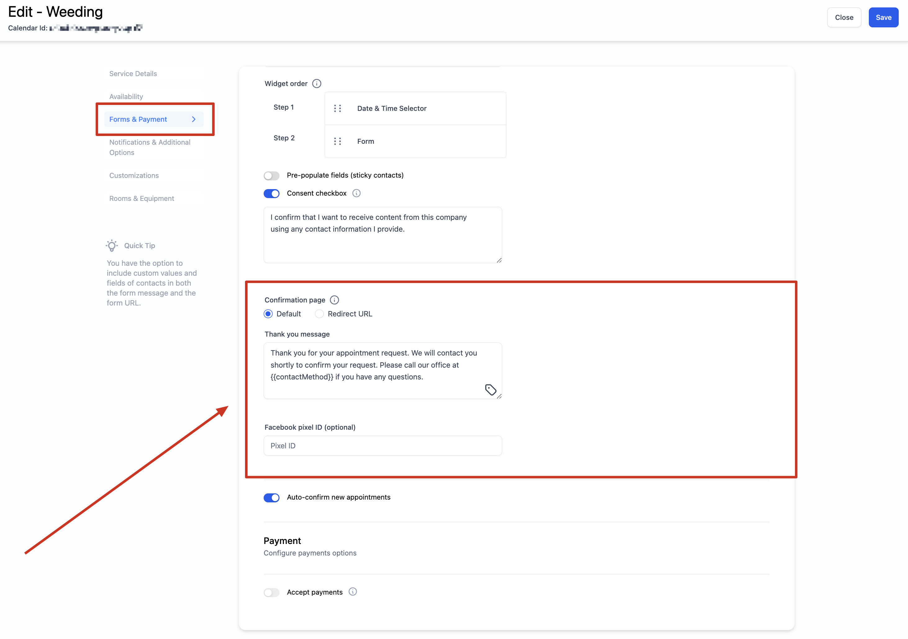Click the Consent checkbox info icon
The height and width of the screenshot is (639, 908).
pyautogui.click(x=356, y=193)
